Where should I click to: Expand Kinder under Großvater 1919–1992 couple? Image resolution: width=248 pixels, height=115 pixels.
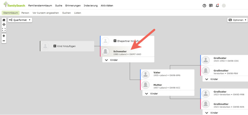coord(225,79)
